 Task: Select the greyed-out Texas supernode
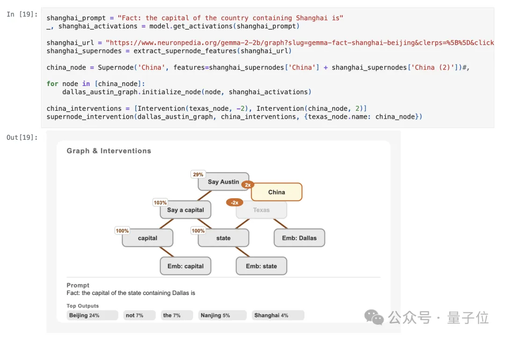261,210
